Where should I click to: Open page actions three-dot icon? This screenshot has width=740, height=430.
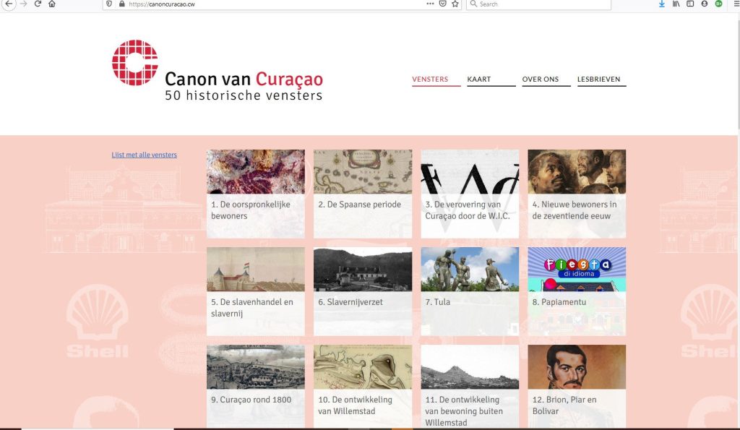click(x=430, y=4)
